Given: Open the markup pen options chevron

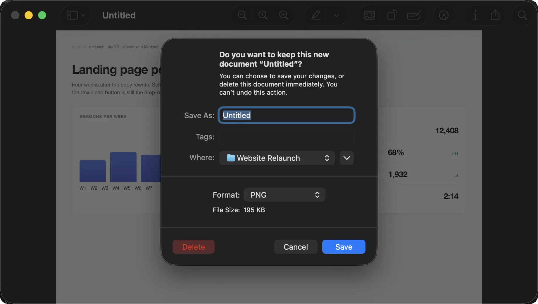Looking at the screenshot, I should [337, 15].
